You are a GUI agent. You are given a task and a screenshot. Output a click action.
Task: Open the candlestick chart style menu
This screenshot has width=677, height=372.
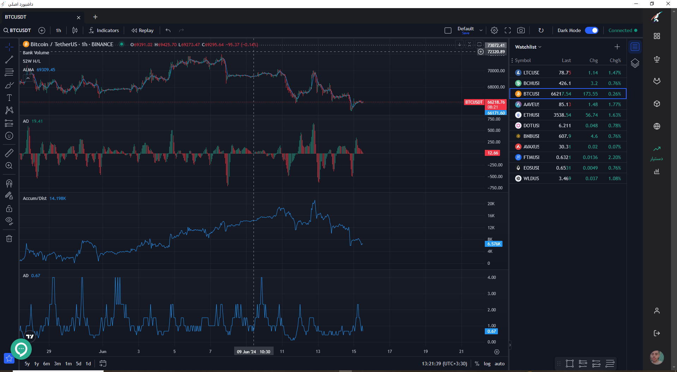click(75, 30)
